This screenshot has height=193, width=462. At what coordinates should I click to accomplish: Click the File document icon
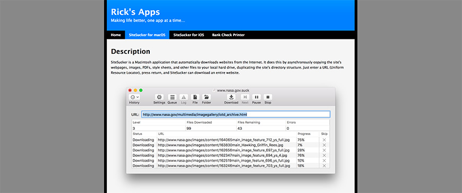click(195, 97)
